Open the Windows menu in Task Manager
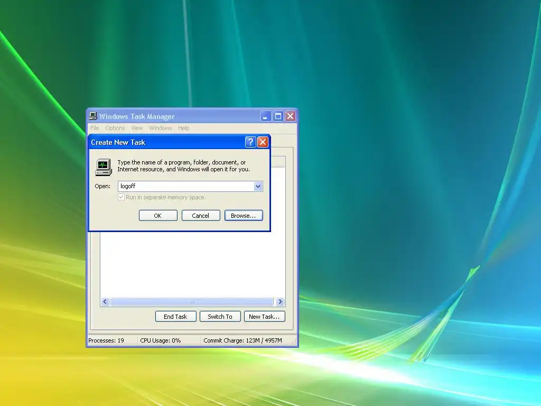 [x=161, y=128]
